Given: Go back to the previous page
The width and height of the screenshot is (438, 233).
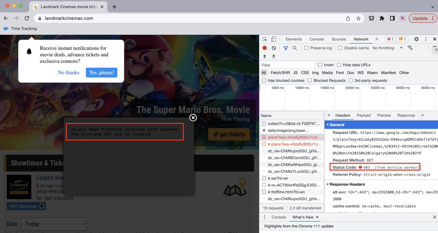Looking at the screenshot, I should tap(6, 18).
